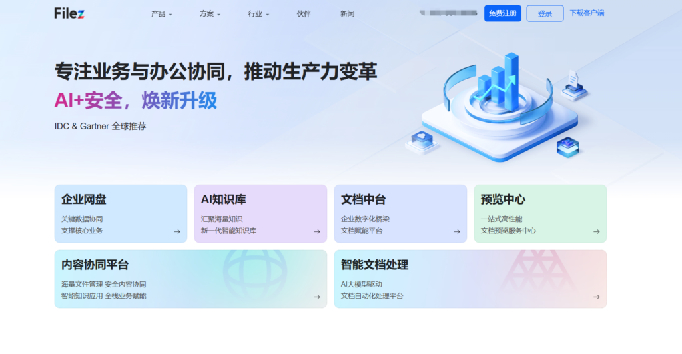Viewport: 682px width, 354px height.
Task: Click the 海量文件管理 安全内容协同 text
Action: pyautogui.click(x=103, y=284)
